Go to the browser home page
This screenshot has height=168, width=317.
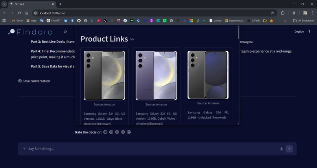[27, 13]
